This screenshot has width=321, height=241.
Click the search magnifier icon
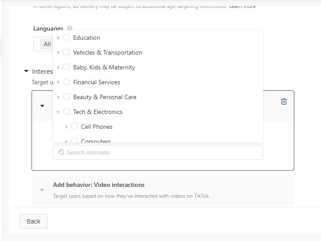(61, 152)
